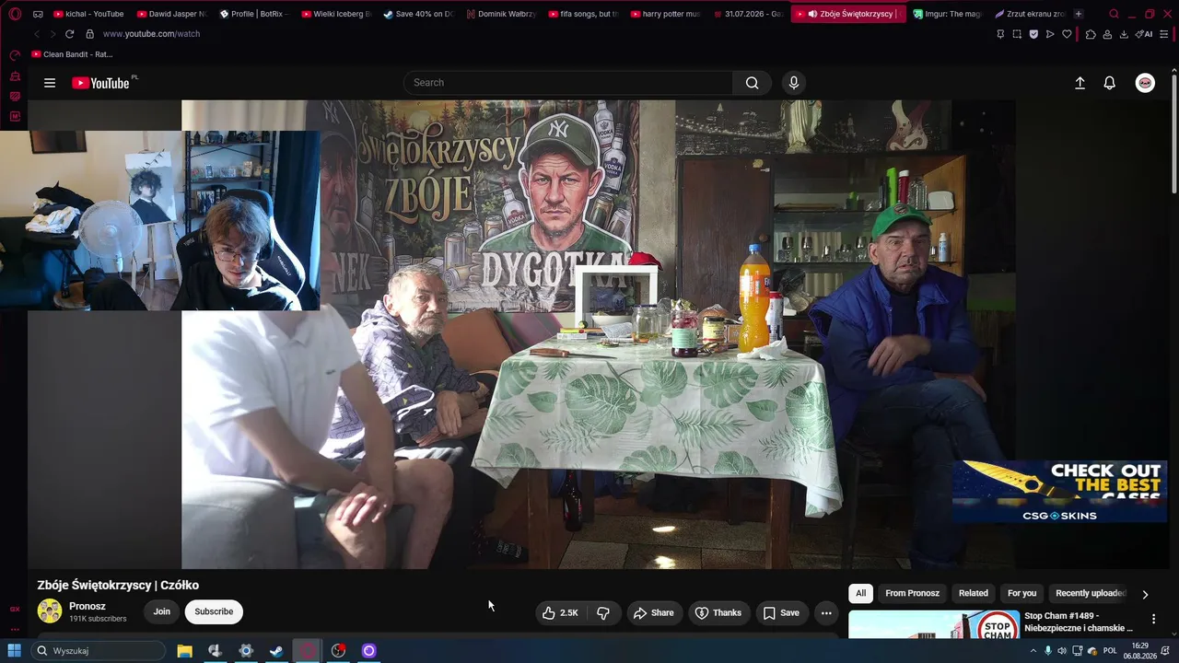
Task: Switch to the Wielki Iceberg tab
Action: [x=336, y=14]
